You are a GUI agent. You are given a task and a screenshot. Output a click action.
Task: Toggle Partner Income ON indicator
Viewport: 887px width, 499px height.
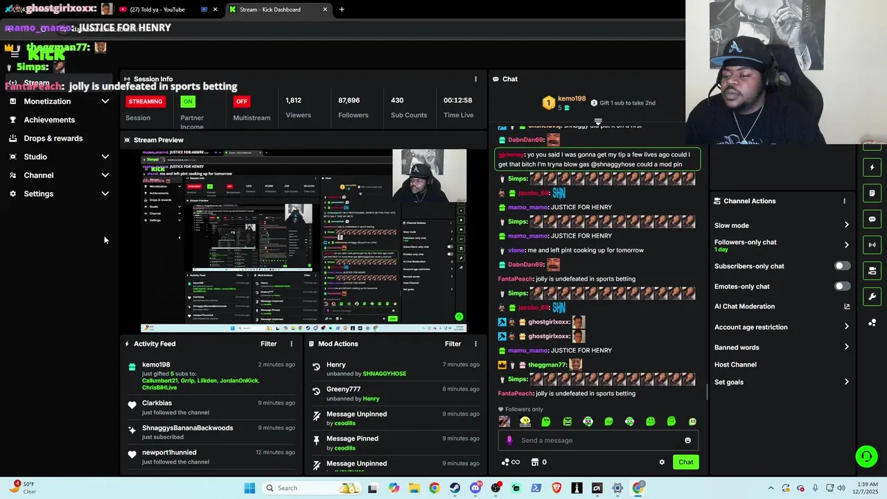point(187,101)
